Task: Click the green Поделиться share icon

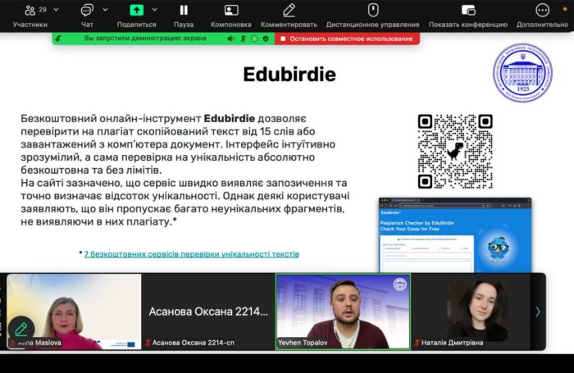Action: 136,11
